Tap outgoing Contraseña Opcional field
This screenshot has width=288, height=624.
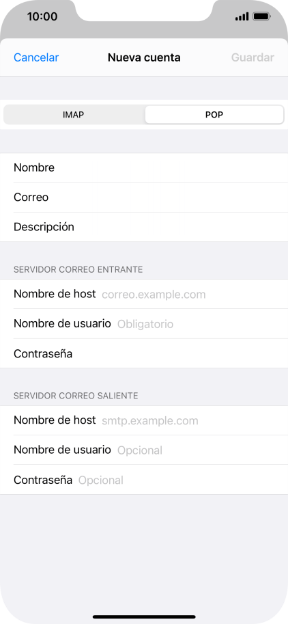144,480
